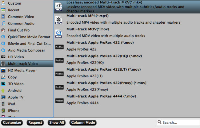Select the Android category

tap(27, 91)
